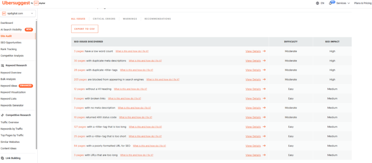Click arrow icon for no meta description row
The image size is (372, 163).
[x=264, y=108]
